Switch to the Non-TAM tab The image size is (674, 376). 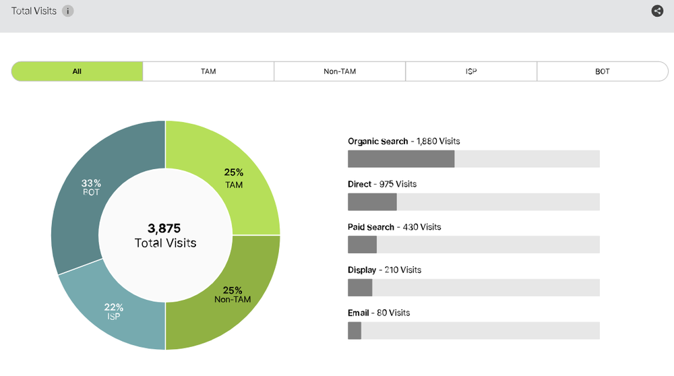tap(340, 71)
